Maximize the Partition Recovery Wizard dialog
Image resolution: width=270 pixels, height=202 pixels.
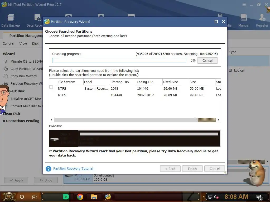point(216,22)
